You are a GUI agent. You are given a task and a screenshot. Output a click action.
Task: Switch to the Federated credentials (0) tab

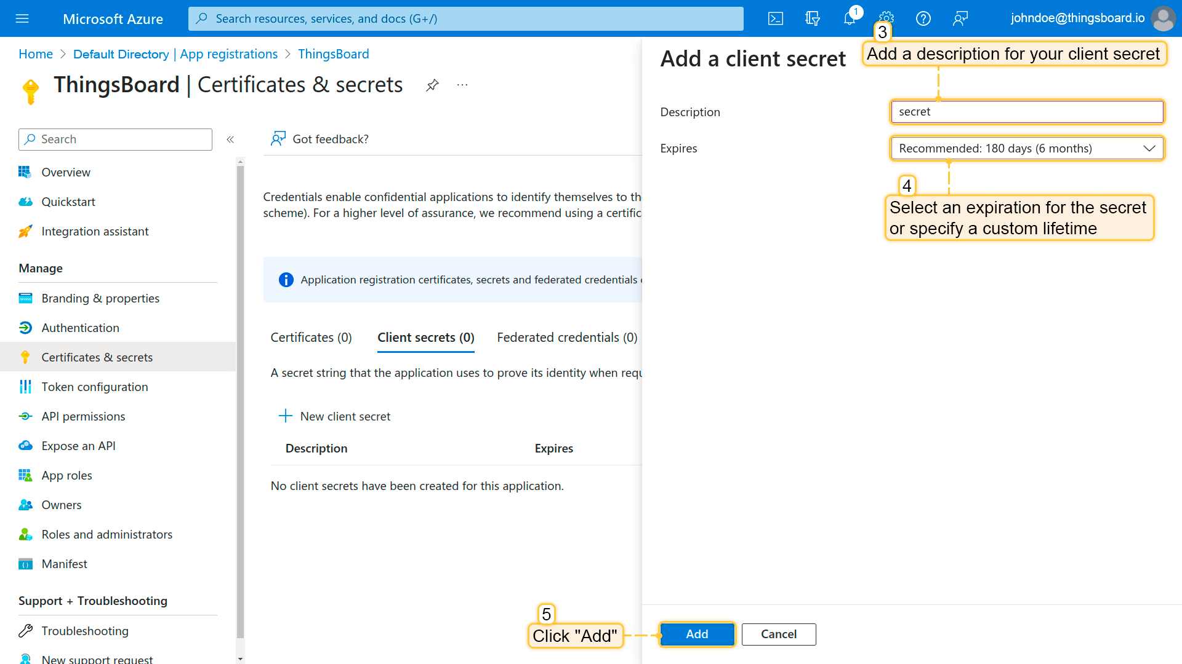pyautogui.click(x=567, y=338)
